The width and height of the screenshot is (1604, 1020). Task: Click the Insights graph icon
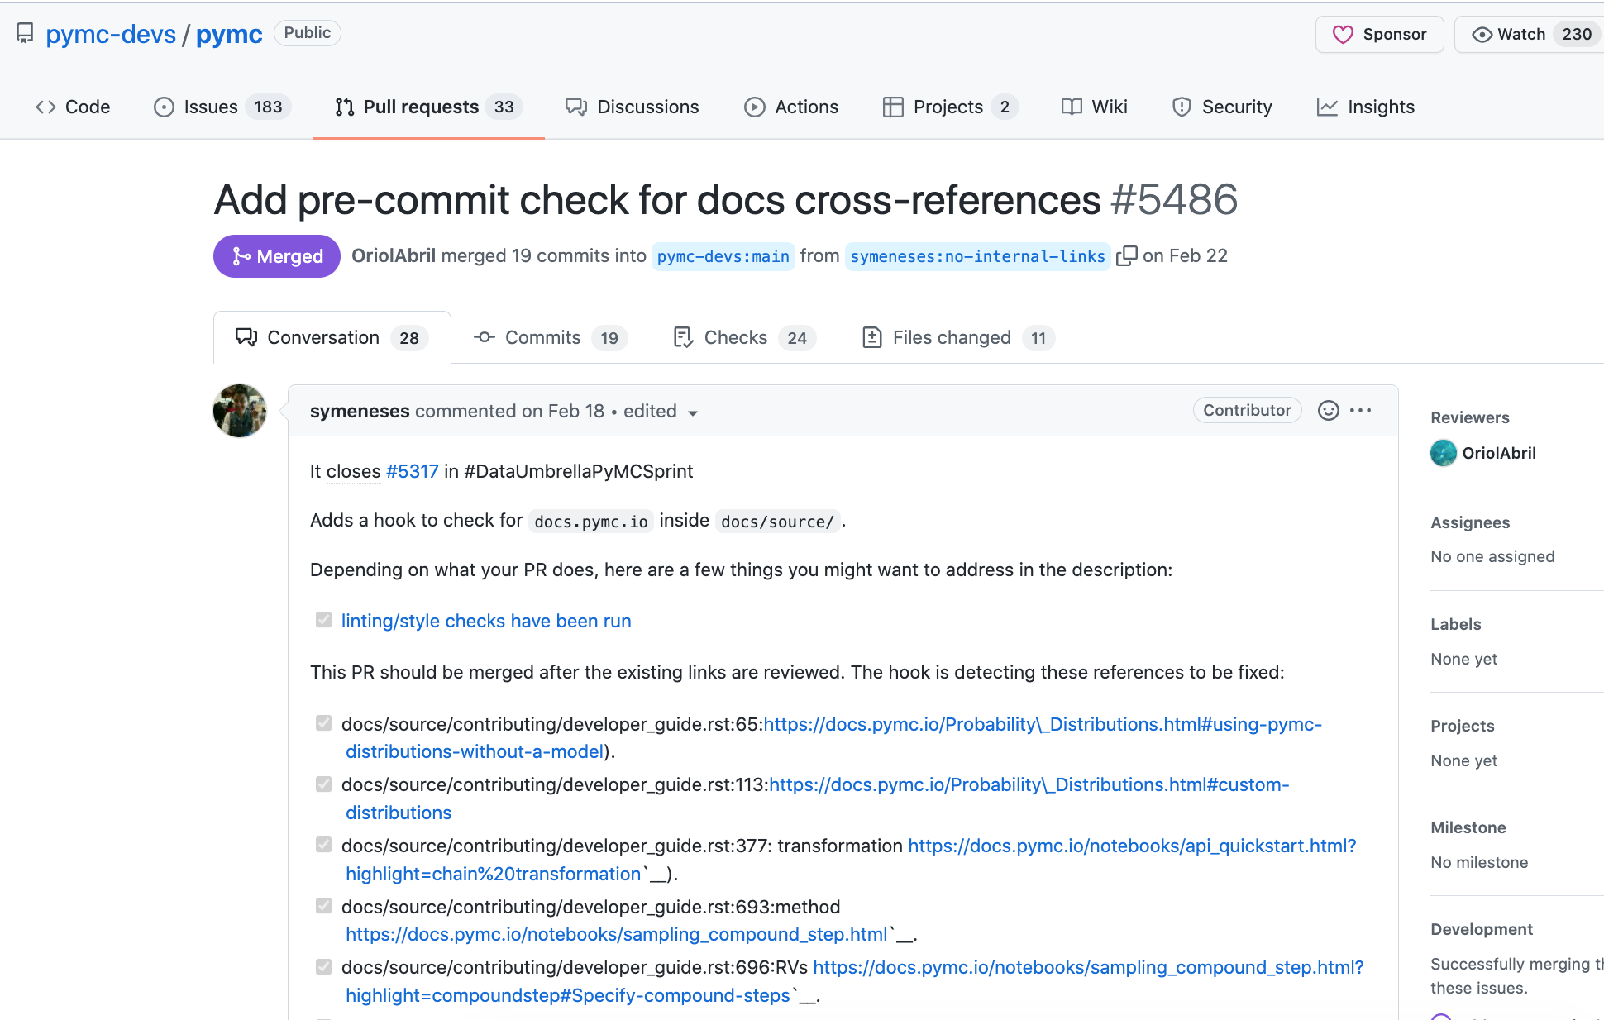(1326, 107)
